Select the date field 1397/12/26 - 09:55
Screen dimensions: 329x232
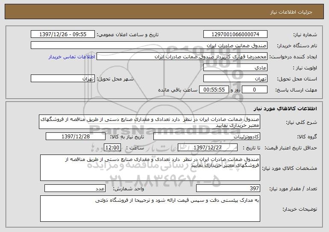pyautogui.click(x=63, y=34)
